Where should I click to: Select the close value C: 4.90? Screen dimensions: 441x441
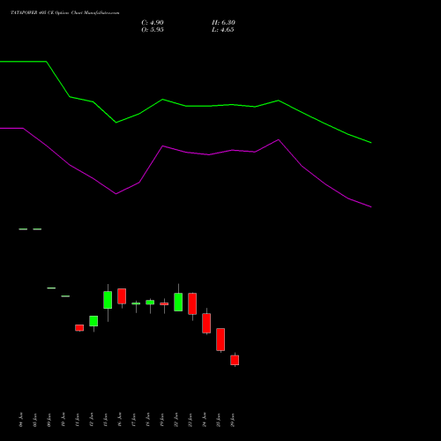(x=153, y=23)
